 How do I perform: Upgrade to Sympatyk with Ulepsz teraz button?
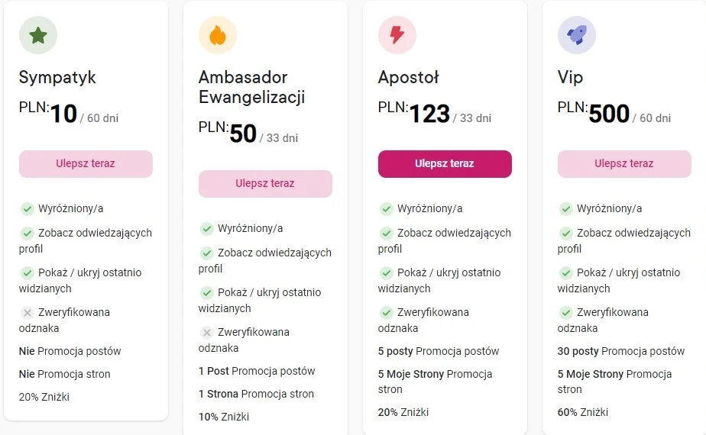(86, 164)
